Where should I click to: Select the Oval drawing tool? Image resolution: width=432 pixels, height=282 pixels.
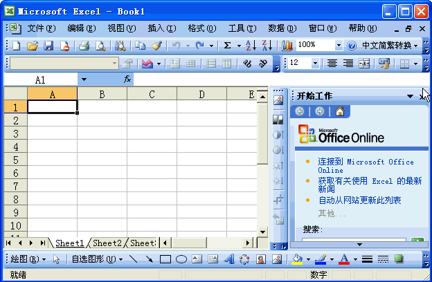click(x=181, y=259)
